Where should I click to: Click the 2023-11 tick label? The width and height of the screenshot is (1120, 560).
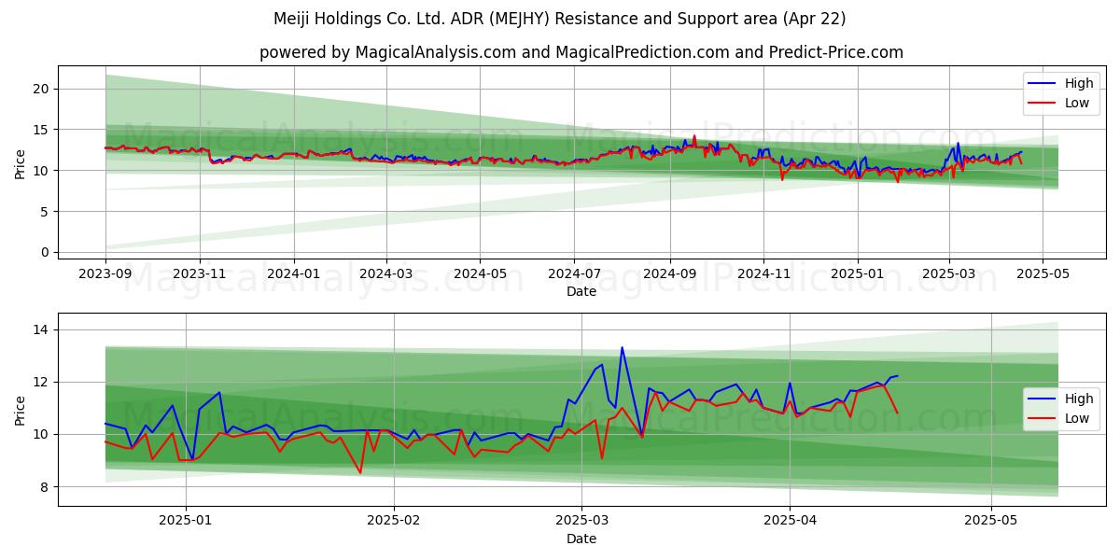199,273
